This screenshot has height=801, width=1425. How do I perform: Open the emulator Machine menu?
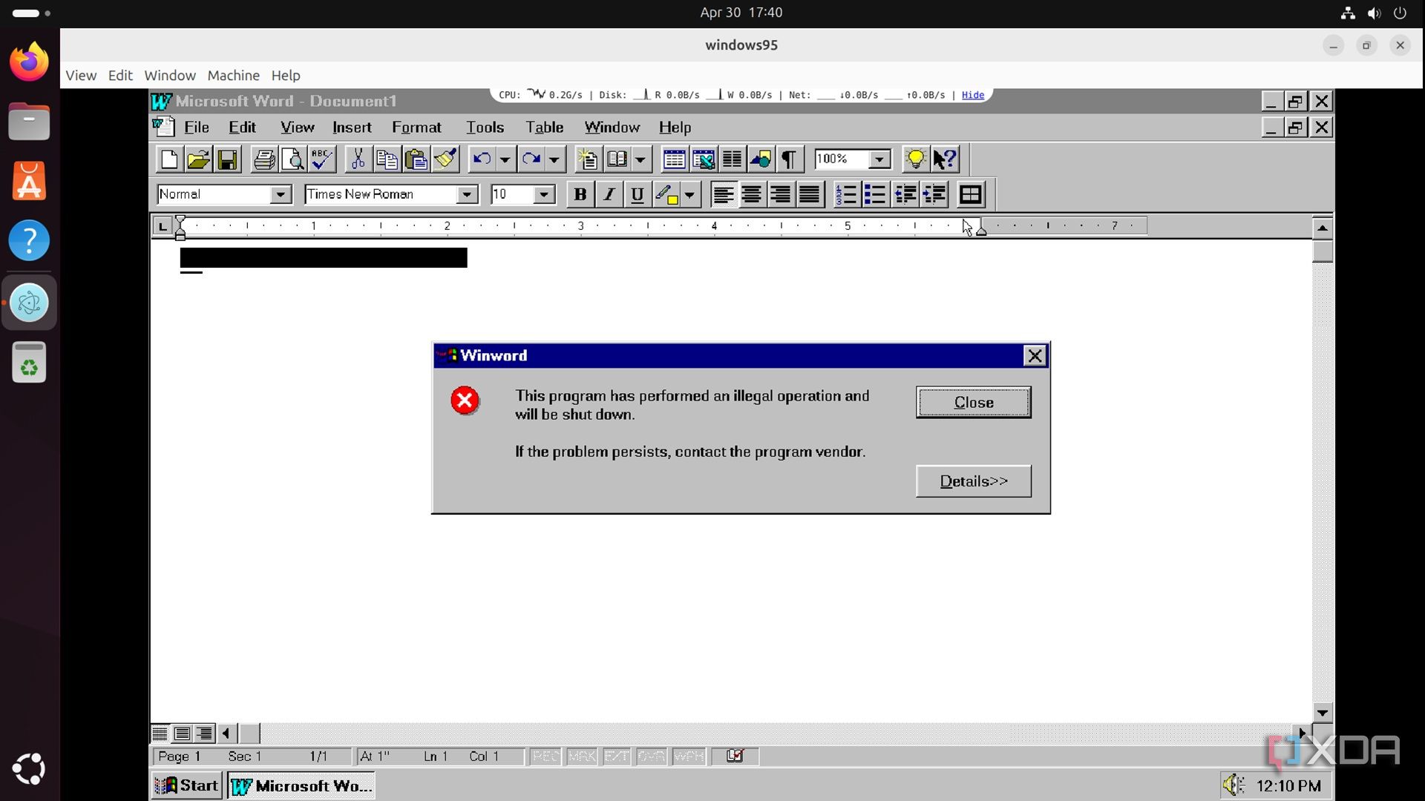tap(233, 75)
